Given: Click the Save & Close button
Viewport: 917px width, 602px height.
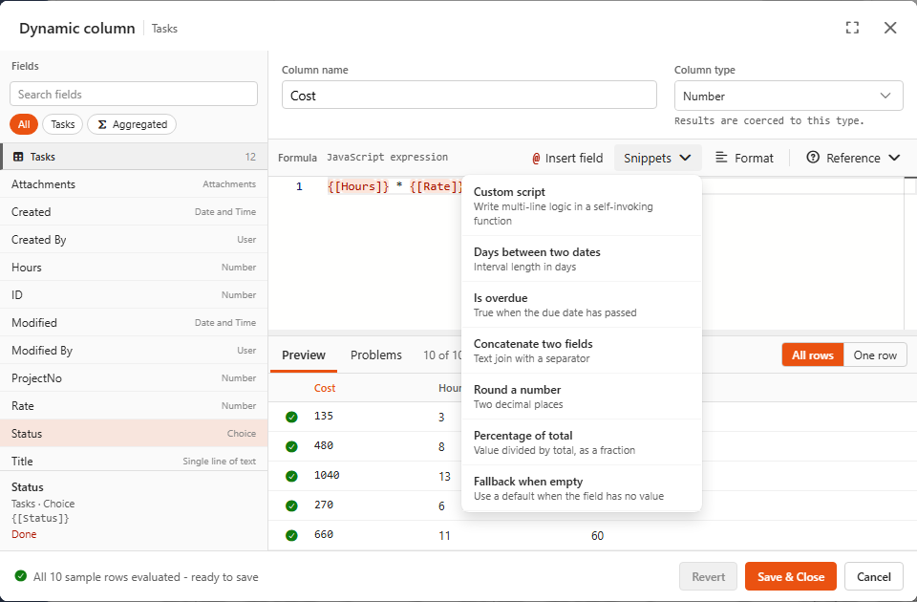Looking at the screenshot, I should click(791, 577).
